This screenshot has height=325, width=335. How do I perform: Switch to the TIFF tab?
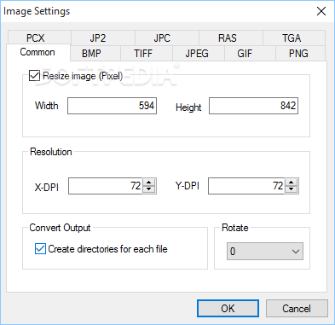pyautogui.click(x=147, y=54)
